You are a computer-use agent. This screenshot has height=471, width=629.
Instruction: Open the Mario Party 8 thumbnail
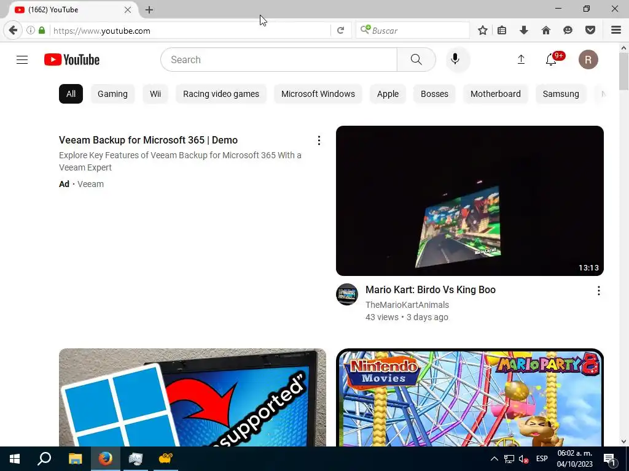click(x=470, y=397)
